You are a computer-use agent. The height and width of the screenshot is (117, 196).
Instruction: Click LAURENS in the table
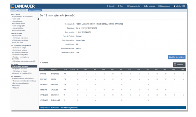44,84
